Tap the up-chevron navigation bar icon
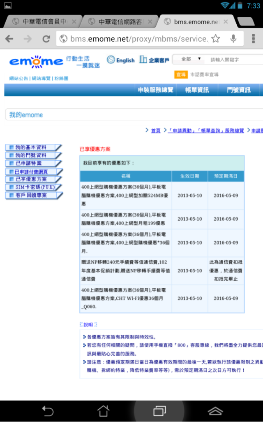The height and width of the screenshot is (422, 263). pos(215,411)
